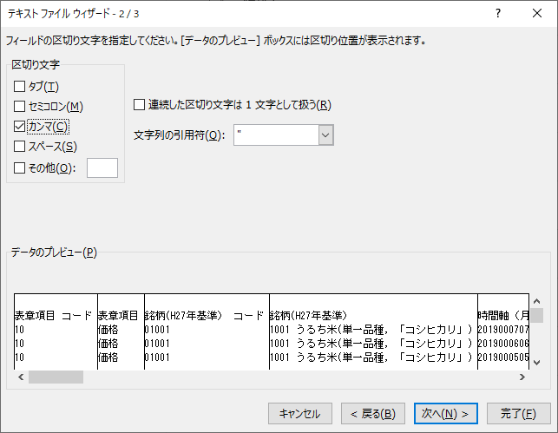Toggle 連続した区切り文字は1文字として扱う checkbox
This screenshot has height=433, width=558.
point(140,105)
